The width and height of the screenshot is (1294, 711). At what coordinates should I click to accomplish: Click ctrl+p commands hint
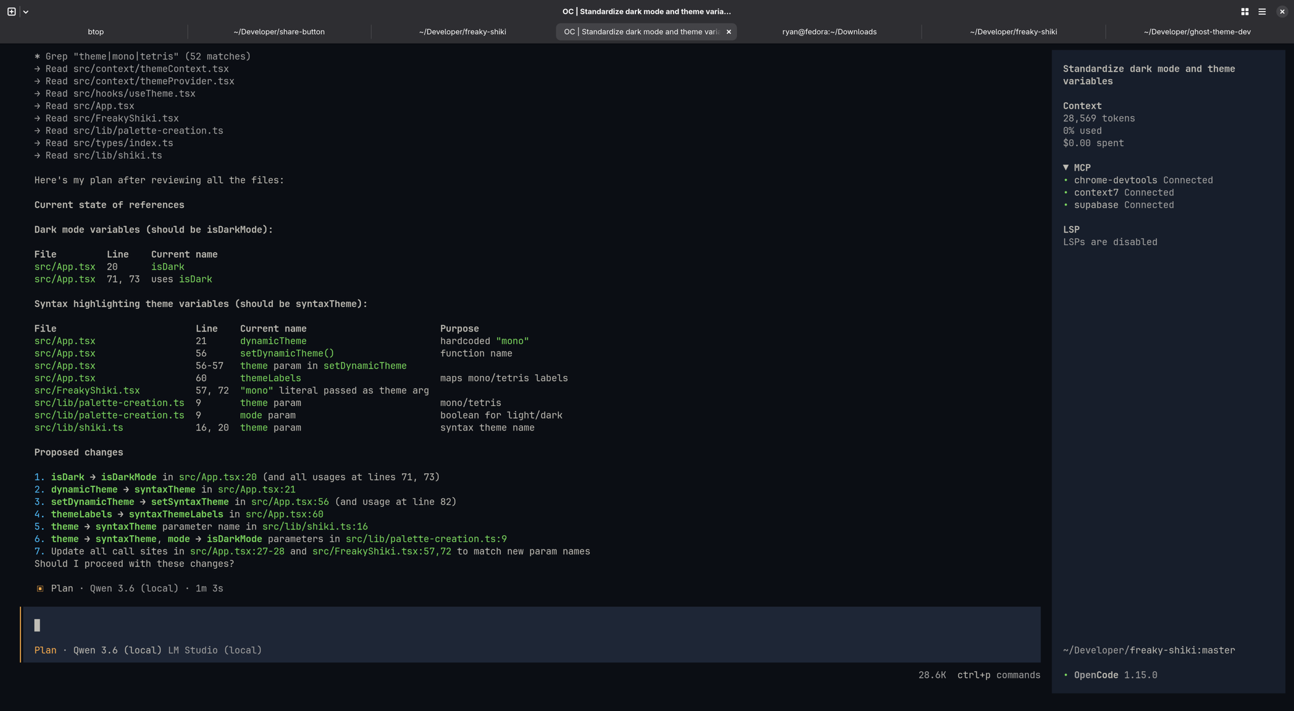coord(999,675)
